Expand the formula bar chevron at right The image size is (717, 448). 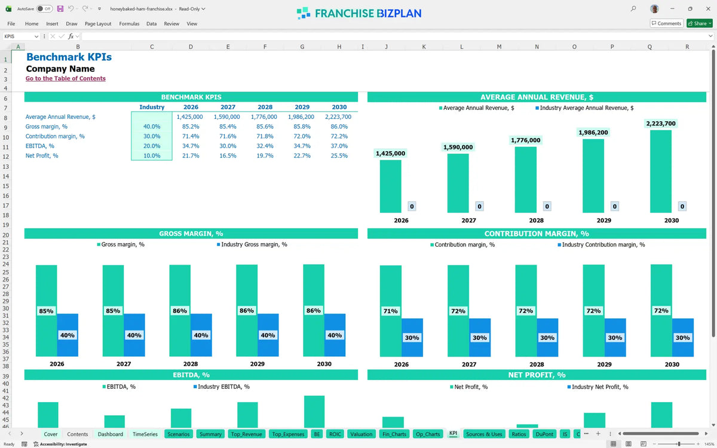pyautogui.click(x=710, y=36)
